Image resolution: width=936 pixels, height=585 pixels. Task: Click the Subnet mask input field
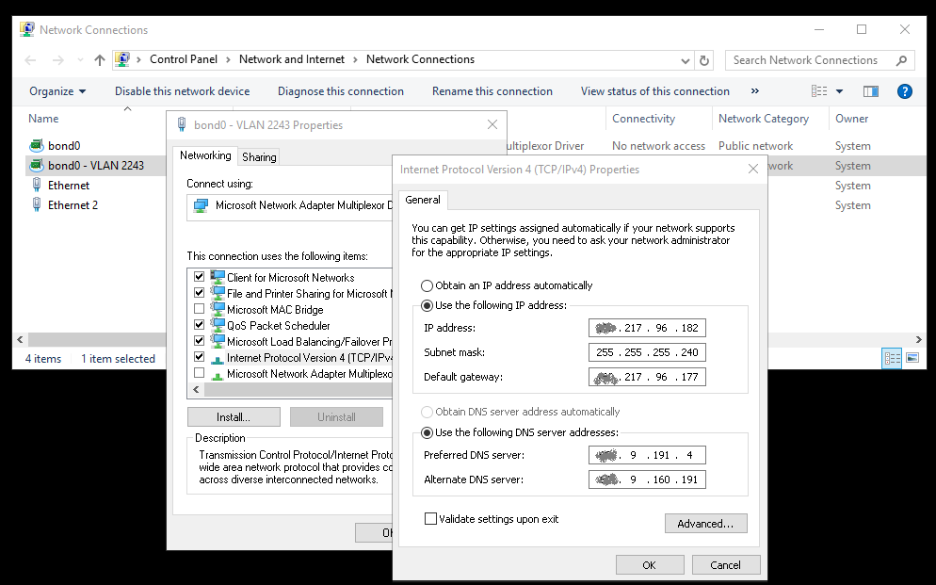coord(647,352)
